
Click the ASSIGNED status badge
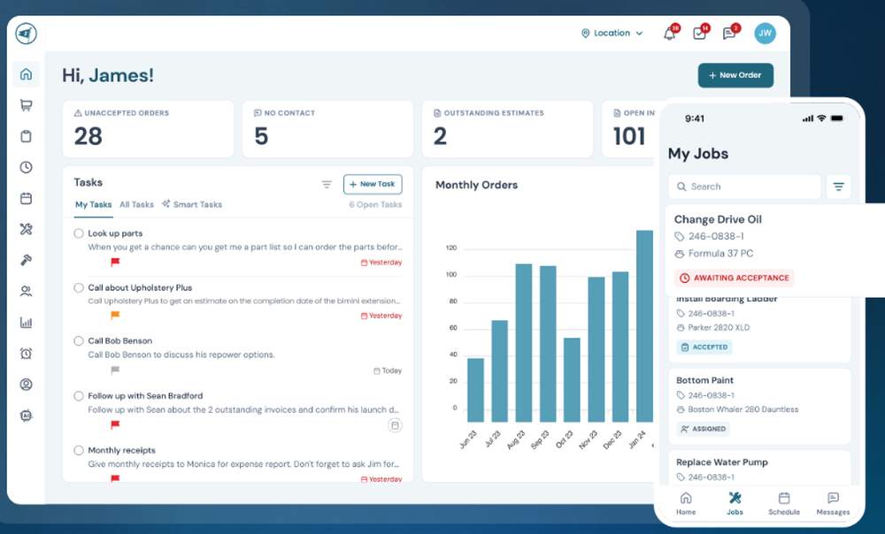(704, 429)
